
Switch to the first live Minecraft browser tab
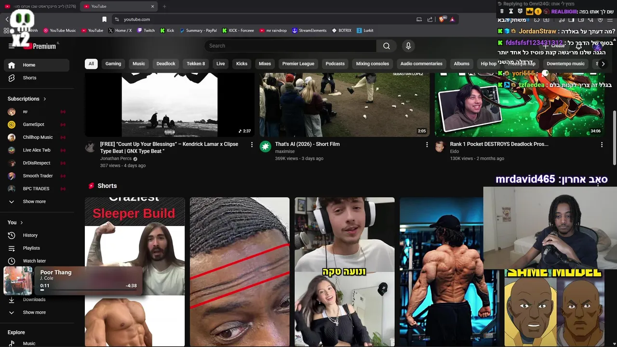[40, 6]
